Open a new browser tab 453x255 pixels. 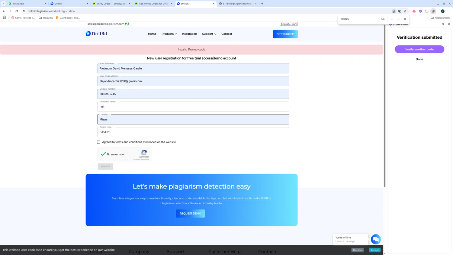click(262, 4)
